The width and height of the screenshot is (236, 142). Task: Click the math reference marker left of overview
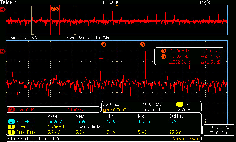pyautogui.click(x=3, y=10)
